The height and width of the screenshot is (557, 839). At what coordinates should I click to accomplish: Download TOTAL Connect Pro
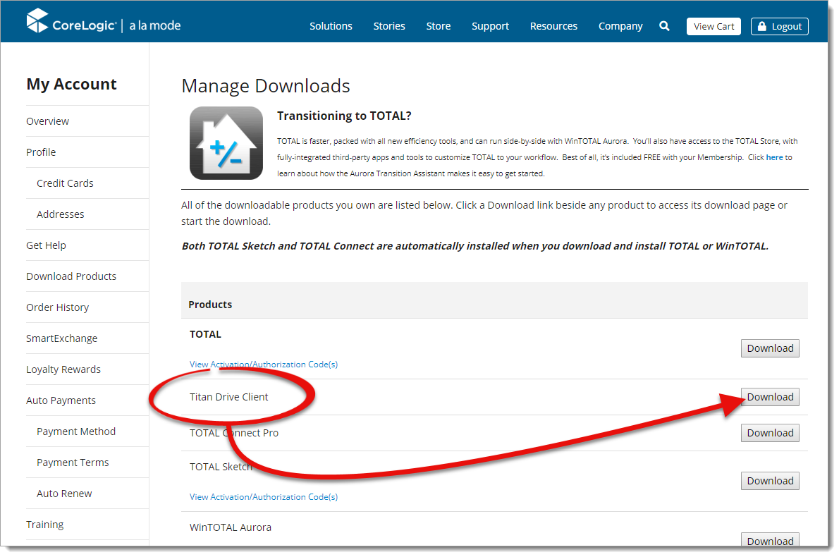coord(770,433)
